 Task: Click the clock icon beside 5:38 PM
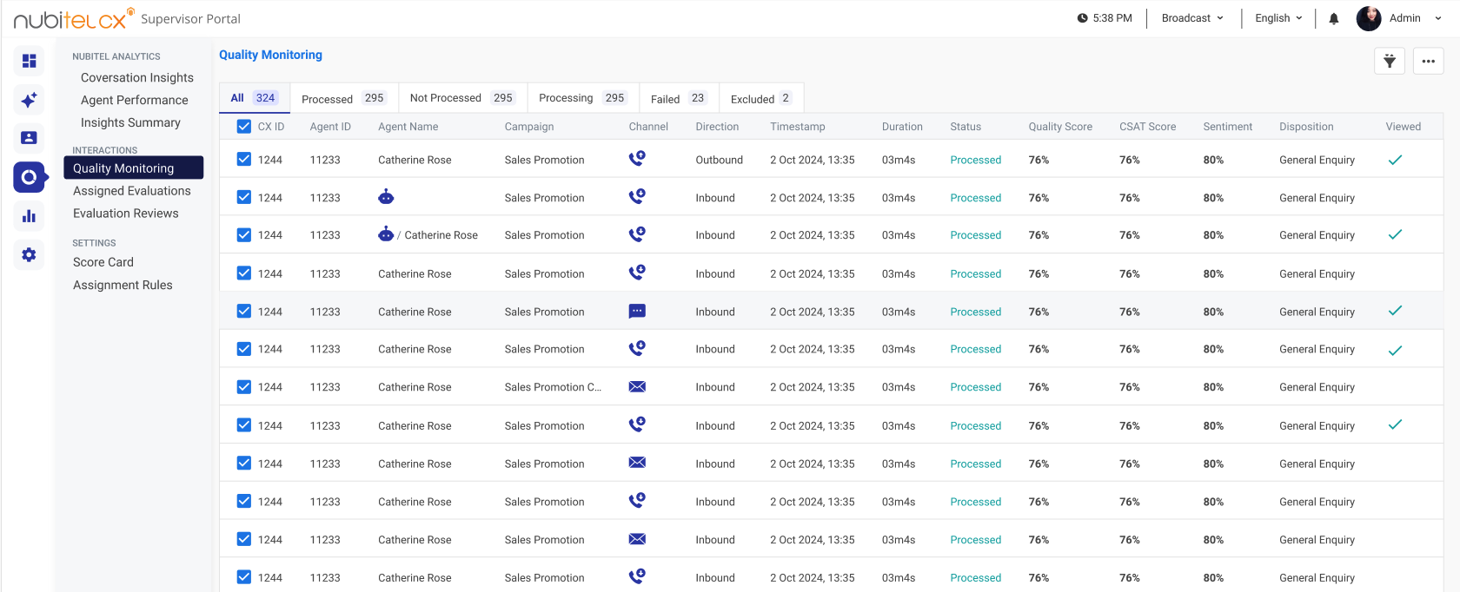coord(1082,18)
